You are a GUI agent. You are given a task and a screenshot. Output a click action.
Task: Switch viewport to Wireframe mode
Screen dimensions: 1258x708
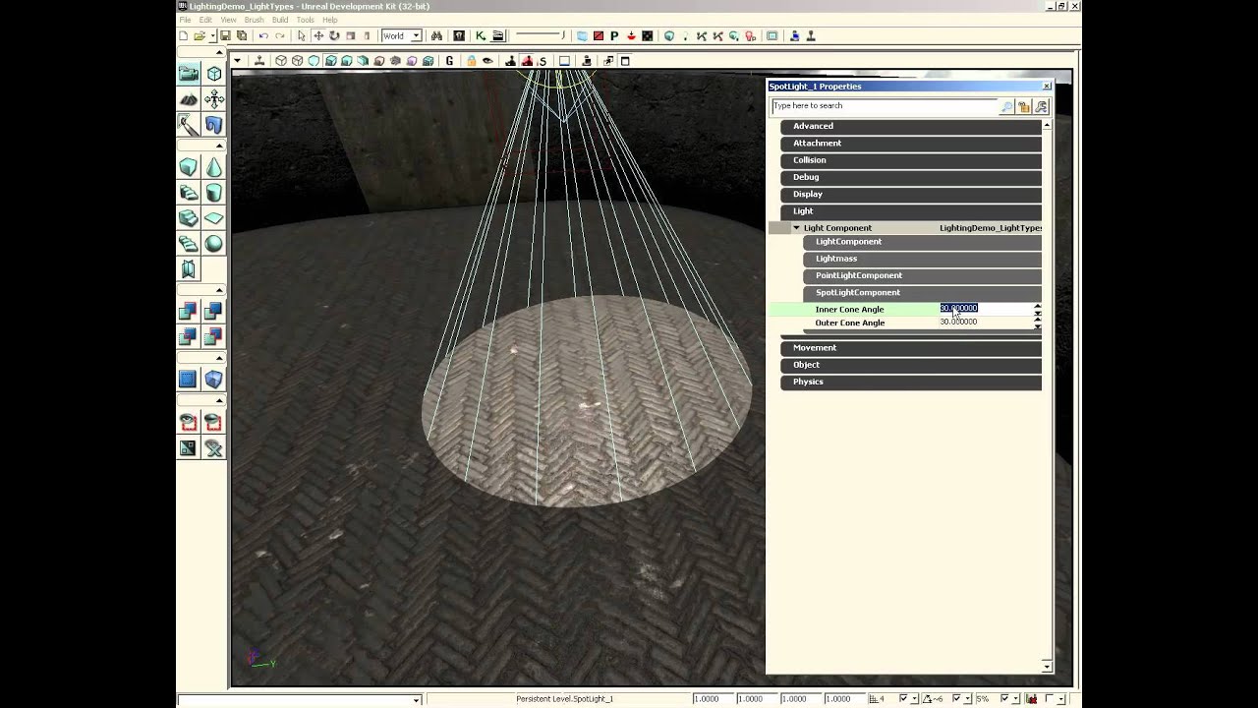coord(297,61)
